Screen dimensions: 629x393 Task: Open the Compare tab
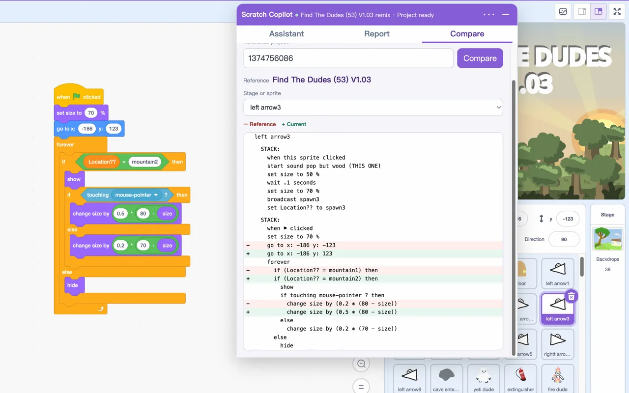(x=467, y=34)
